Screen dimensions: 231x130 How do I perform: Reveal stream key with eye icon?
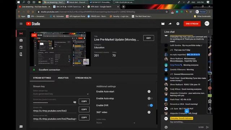tap(75, 102)
